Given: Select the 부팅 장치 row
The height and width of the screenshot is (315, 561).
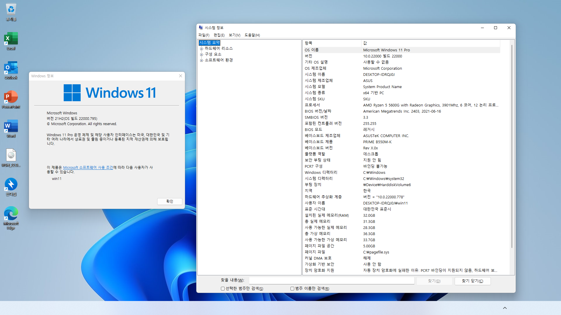Looking at the screenshot, I should [x=402, y=185].
